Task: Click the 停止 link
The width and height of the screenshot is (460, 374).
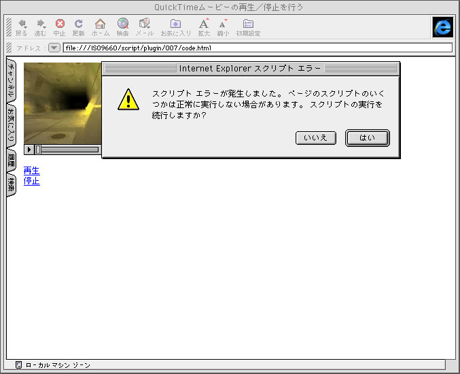Action: tap(31, 181)
